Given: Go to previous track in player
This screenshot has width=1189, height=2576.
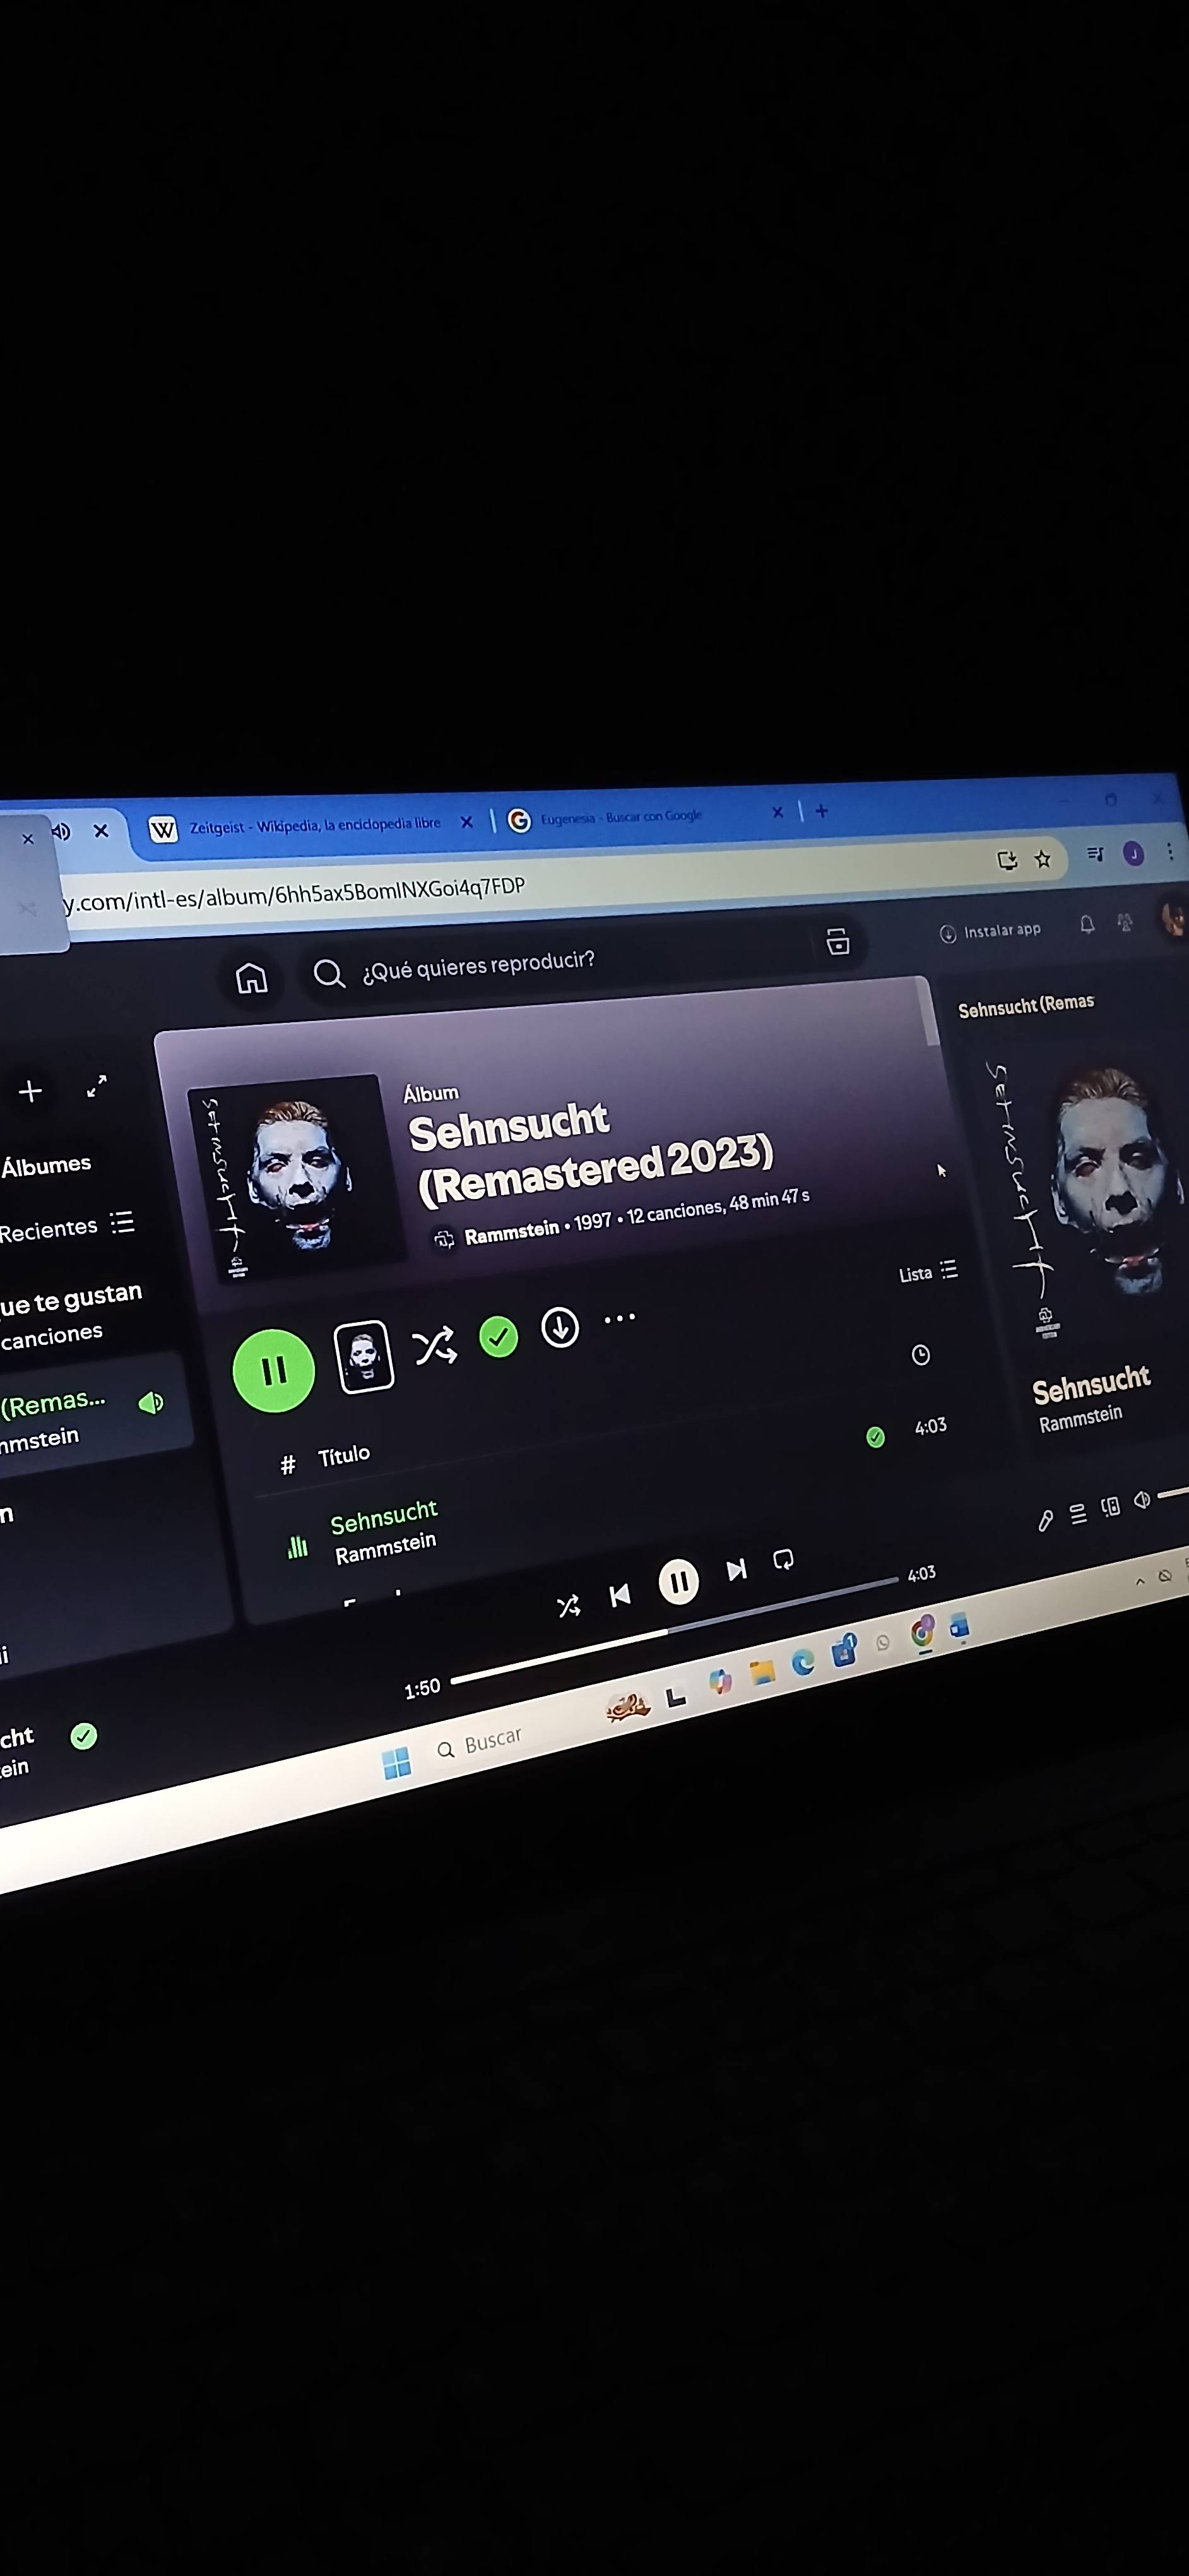Looking at the screenshot, I should click(620, 1595).
